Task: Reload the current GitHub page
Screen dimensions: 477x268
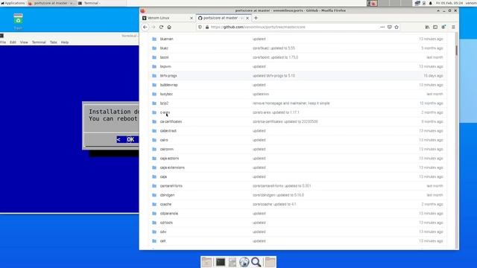Action: click(x=161, y=27)
